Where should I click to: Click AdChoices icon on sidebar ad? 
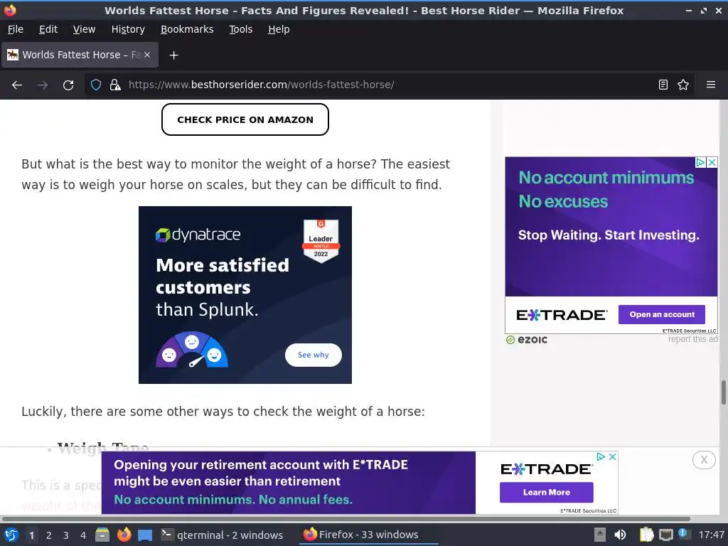[x=700, y=163]
